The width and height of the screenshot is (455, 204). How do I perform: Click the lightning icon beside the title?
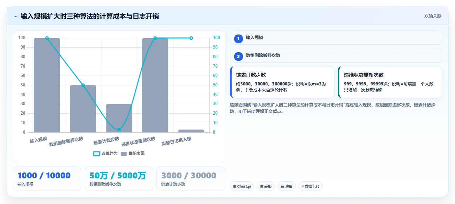tap(15, 16)
